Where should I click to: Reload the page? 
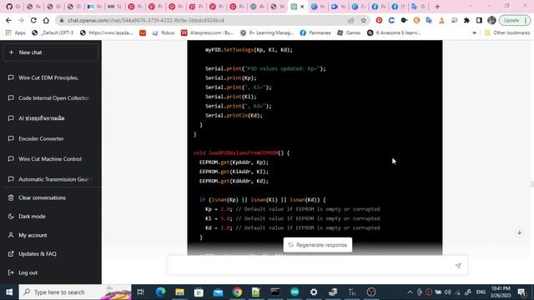[33, 20]
